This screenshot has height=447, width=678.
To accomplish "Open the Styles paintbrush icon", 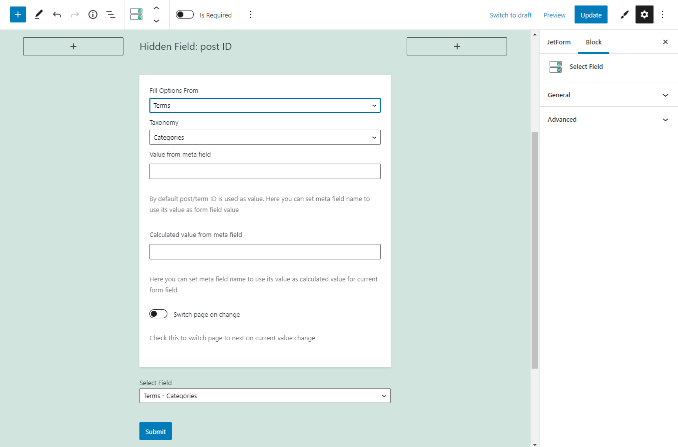I will [624, 14].
